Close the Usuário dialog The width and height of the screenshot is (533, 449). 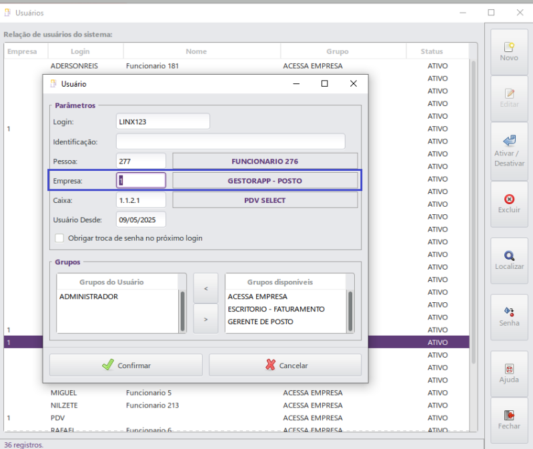point(354,83)
